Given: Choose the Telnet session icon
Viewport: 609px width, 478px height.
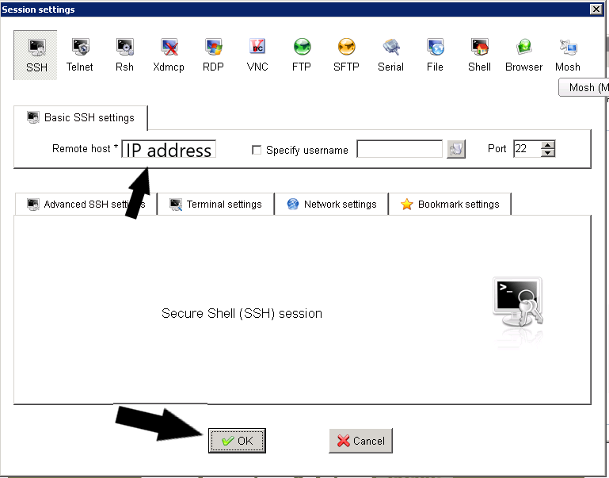Looking at the screenshot, I should 80,55.
